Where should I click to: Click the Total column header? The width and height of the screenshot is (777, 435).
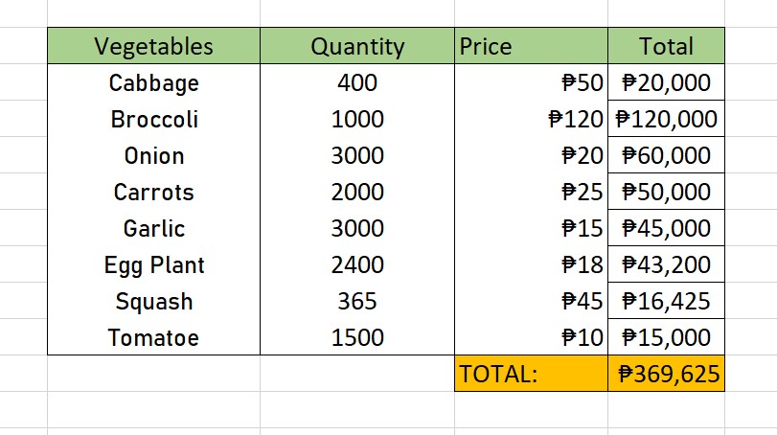click(666, 46)
